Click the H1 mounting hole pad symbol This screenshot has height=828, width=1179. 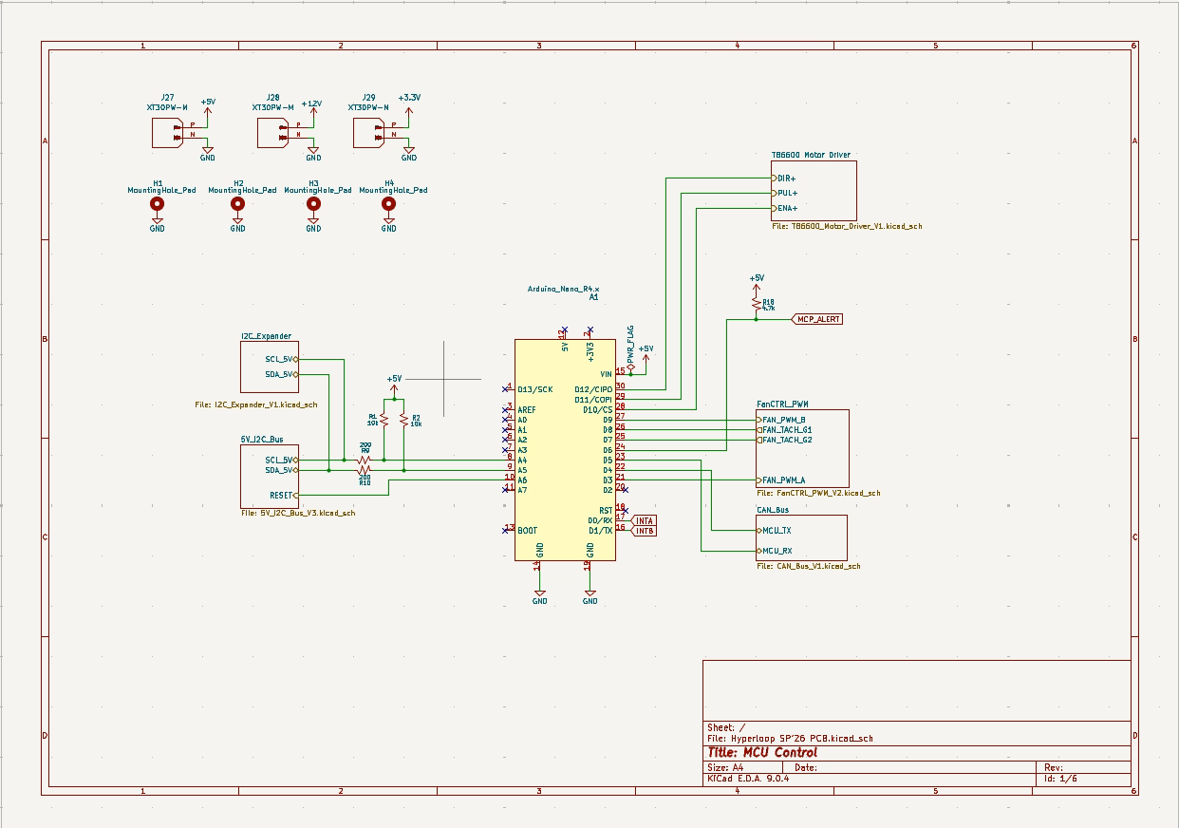[x=158, y=203]
